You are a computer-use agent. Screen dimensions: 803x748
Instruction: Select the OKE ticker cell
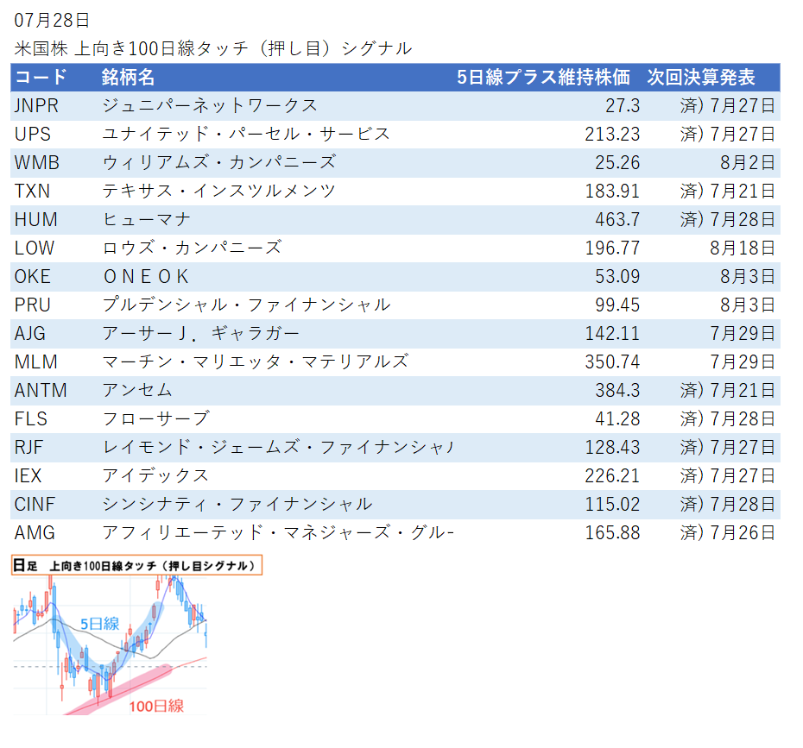click(x=32, y=277)
